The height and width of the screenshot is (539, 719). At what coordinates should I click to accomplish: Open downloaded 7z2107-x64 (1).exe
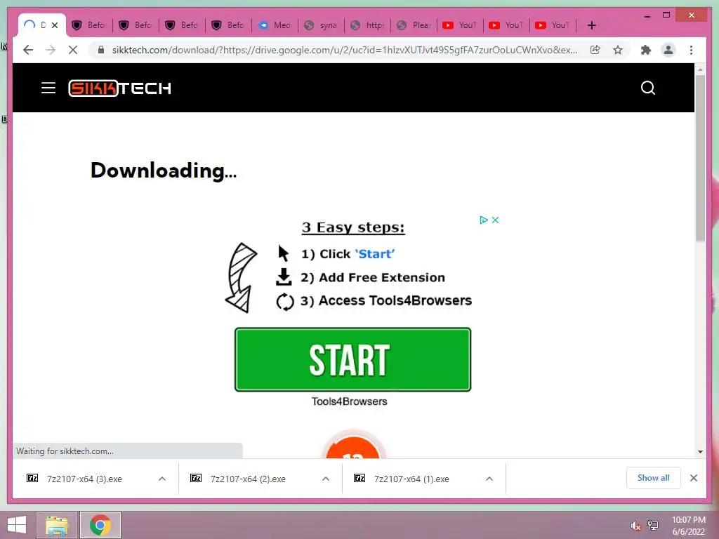[411, 479]
